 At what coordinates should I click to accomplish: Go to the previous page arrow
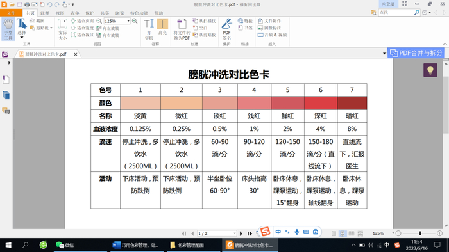192,233
